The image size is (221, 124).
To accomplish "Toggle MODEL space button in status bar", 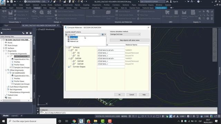I will [x=124, y=116].
